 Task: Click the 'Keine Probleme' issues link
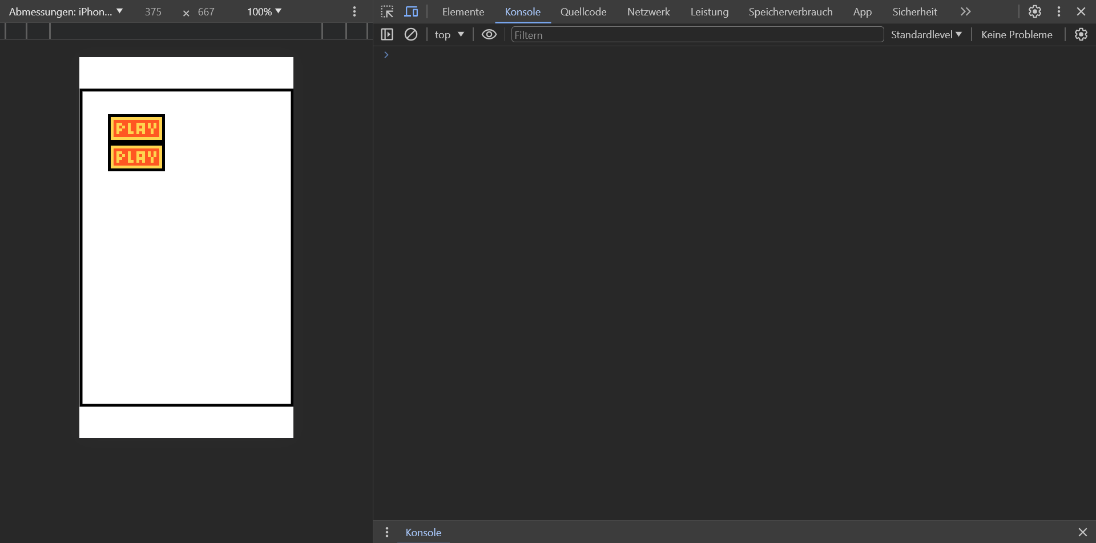(x=1017, y=34)
